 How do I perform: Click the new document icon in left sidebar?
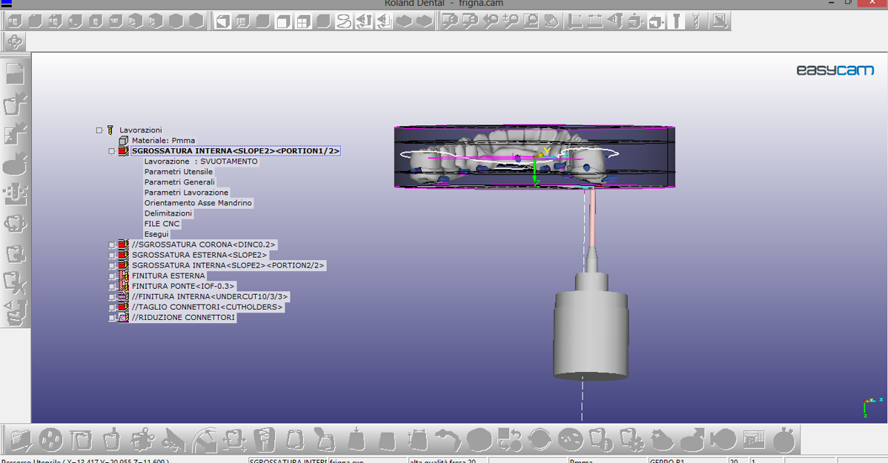click(x=16, y=73)
